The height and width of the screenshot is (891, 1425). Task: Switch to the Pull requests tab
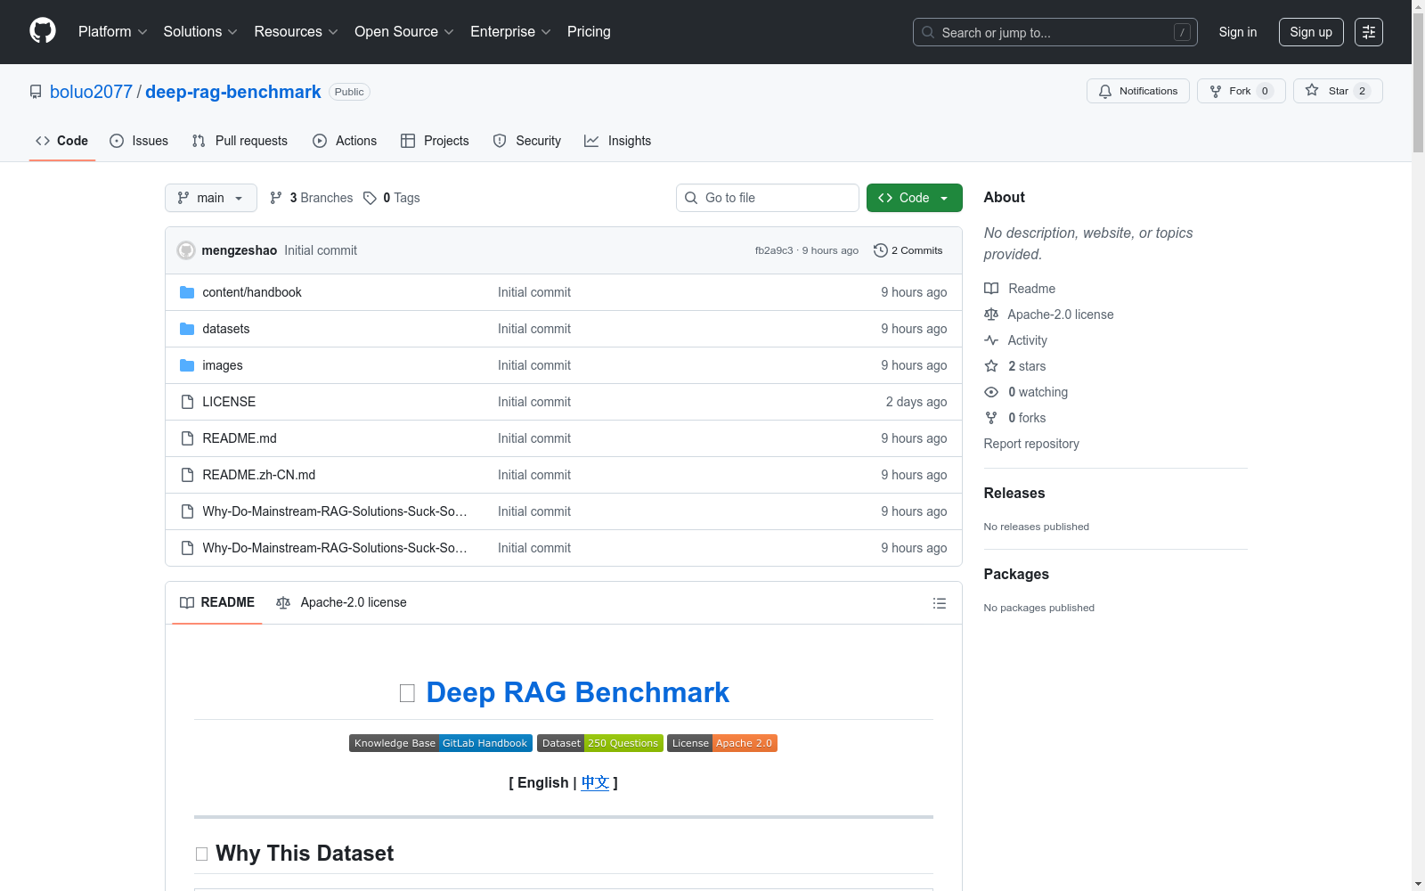pos(240,141)
